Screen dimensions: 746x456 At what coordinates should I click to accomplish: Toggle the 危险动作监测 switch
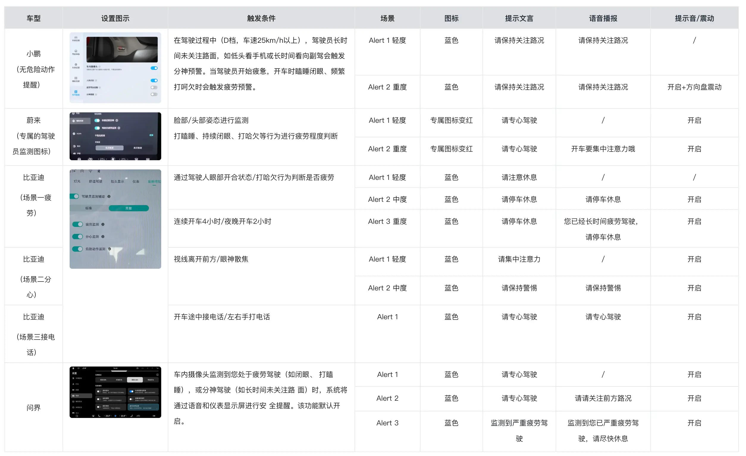click(x=78, y=249)
